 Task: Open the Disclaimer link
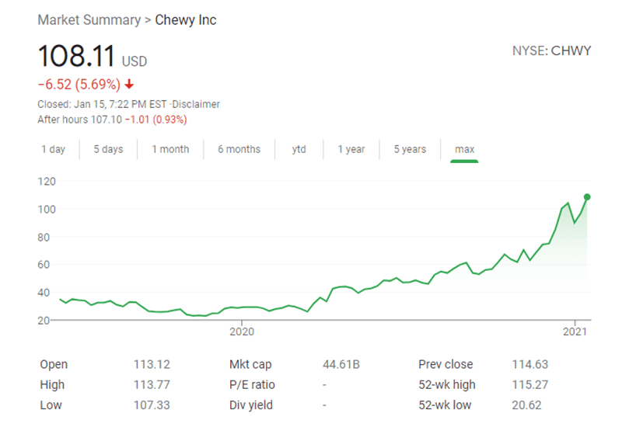pos(197,104)
